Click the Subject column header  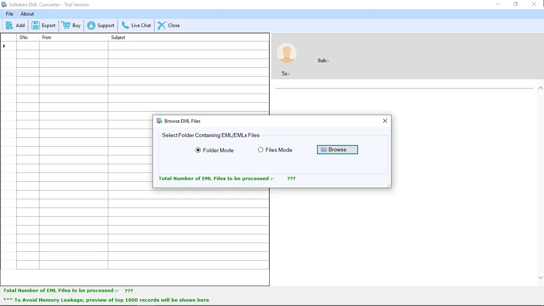[188, 37]
